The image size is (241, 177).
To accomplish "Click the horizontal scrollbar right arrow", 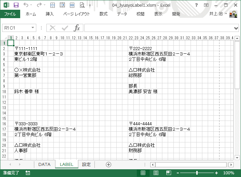I will pyautogui.click(x=231, y=165).
